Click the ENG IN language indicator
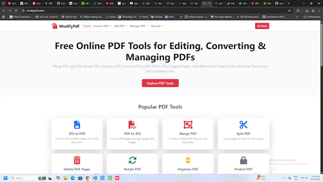 [x=296, y=178]
